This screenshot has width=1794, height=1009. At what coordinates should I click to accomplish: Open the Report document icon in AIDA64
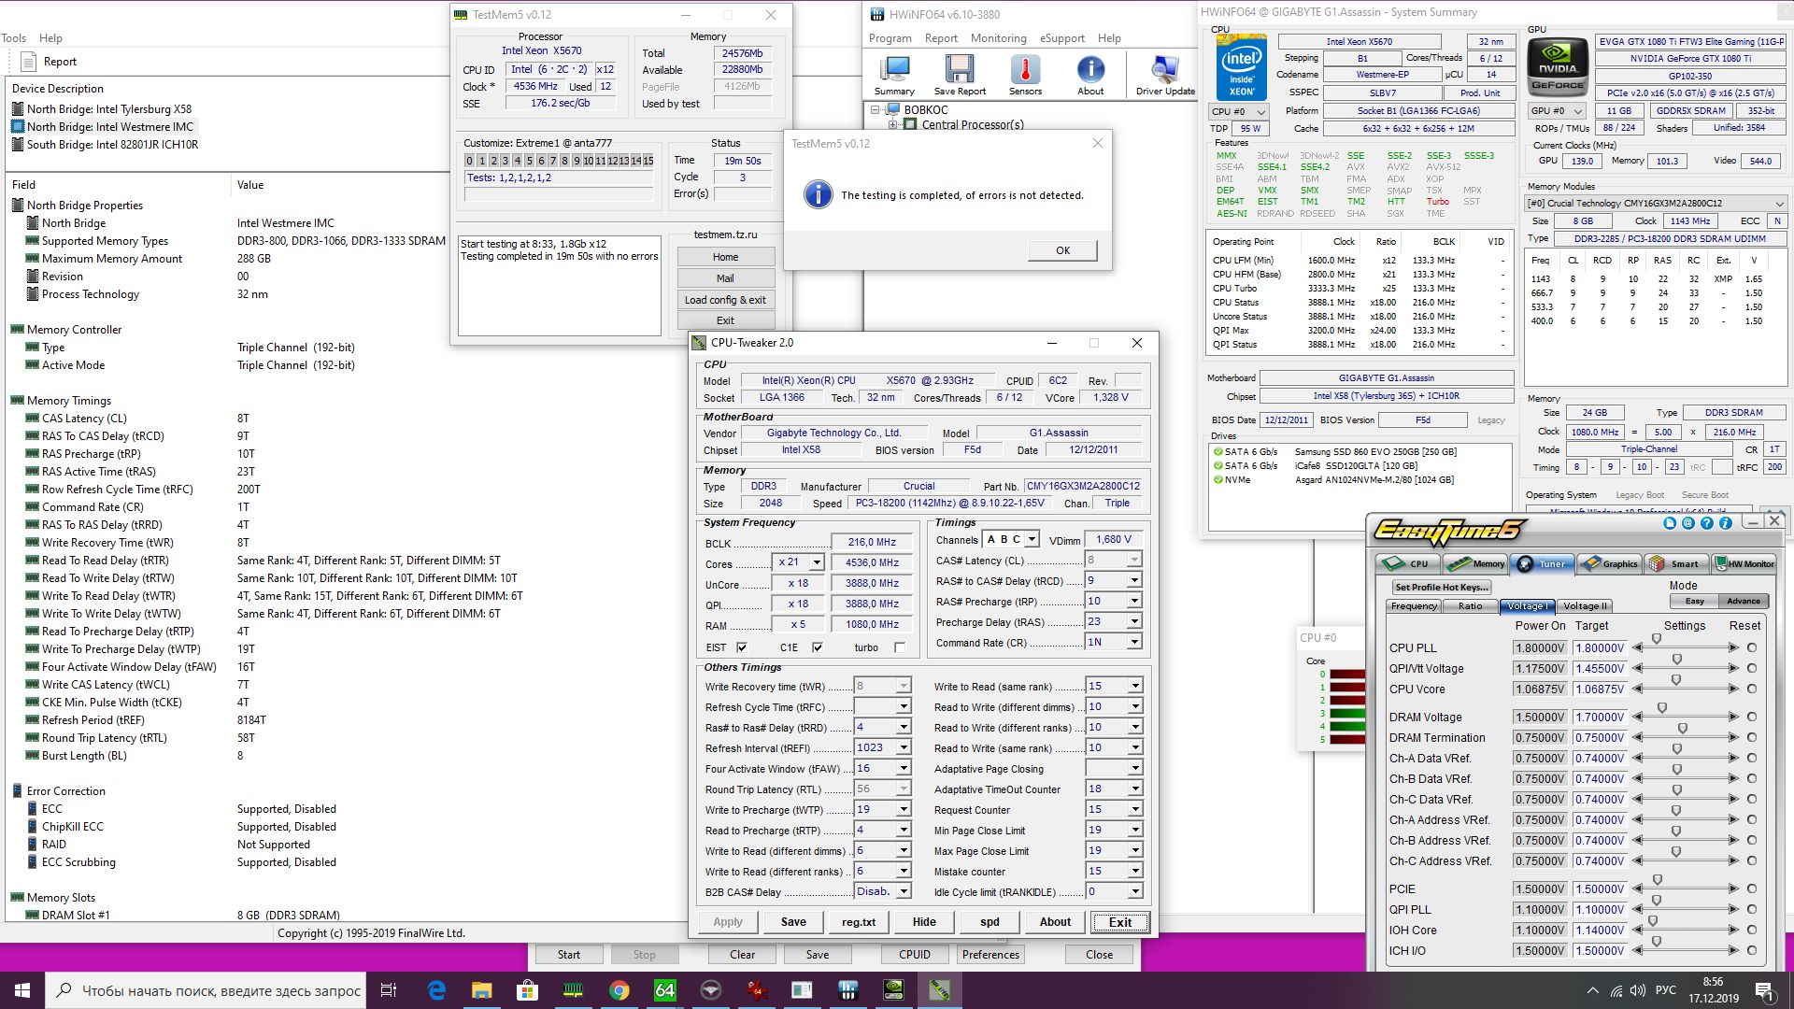point(28,62)
